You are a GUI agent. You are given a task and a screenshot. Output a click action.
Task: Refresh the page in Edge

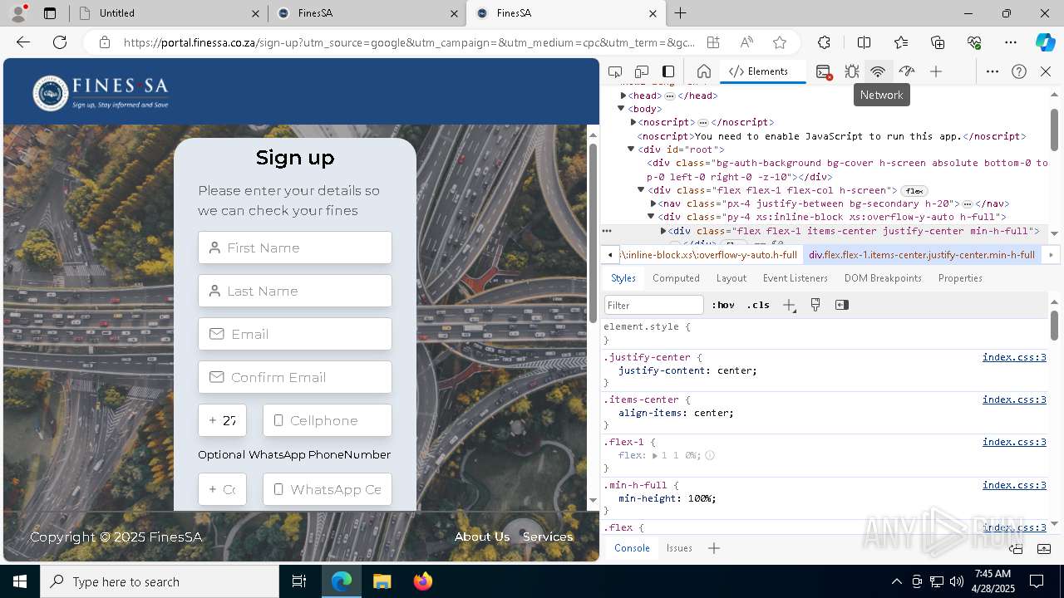point(60,42)
